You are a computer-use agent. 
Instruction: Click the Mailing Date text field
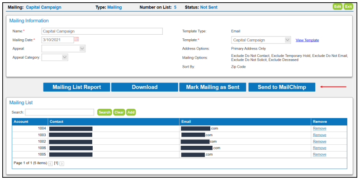pos(57,40)
